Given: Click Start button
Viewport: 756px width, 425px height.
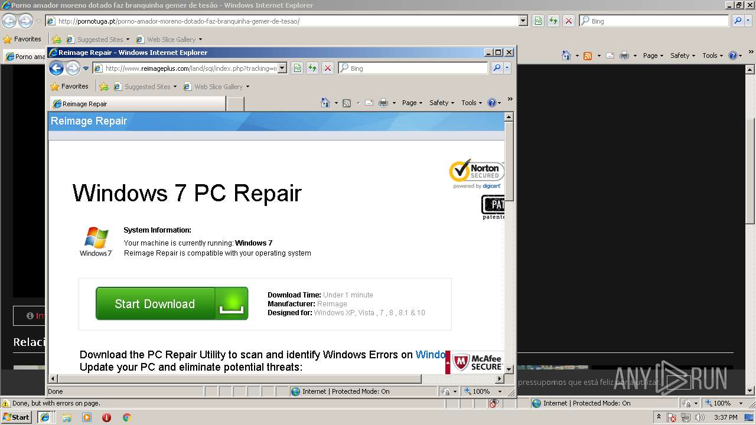Looking at the screenshot, I should pyautogui.click(x=17, y=417).
